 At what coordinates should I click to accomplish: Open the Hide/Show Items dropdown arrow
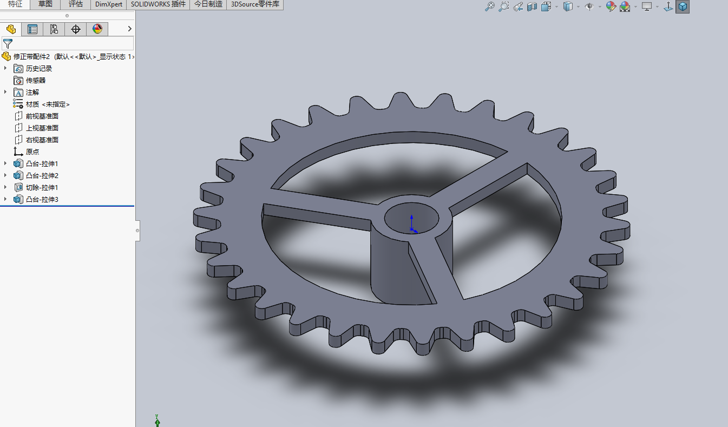[600, 7]
